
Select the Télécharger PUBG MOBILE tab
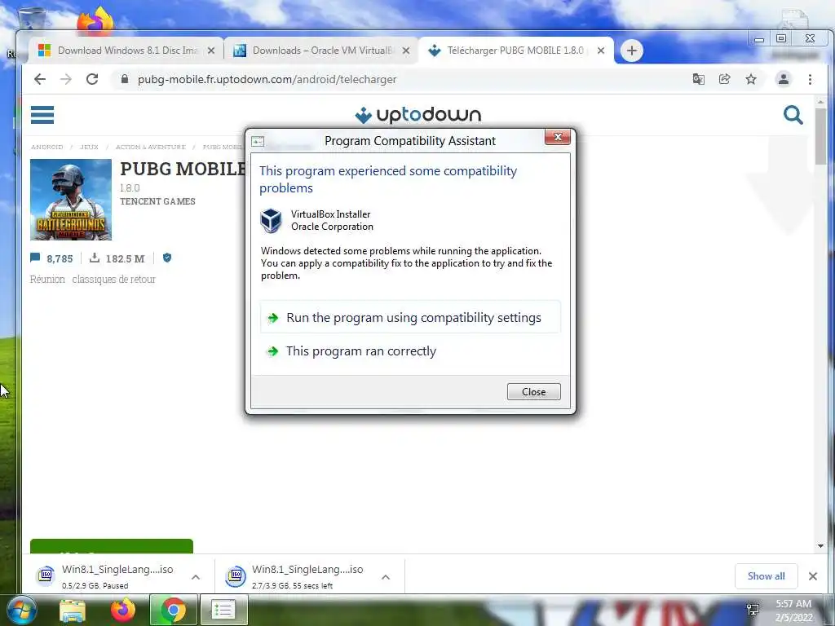coord(515,51)
